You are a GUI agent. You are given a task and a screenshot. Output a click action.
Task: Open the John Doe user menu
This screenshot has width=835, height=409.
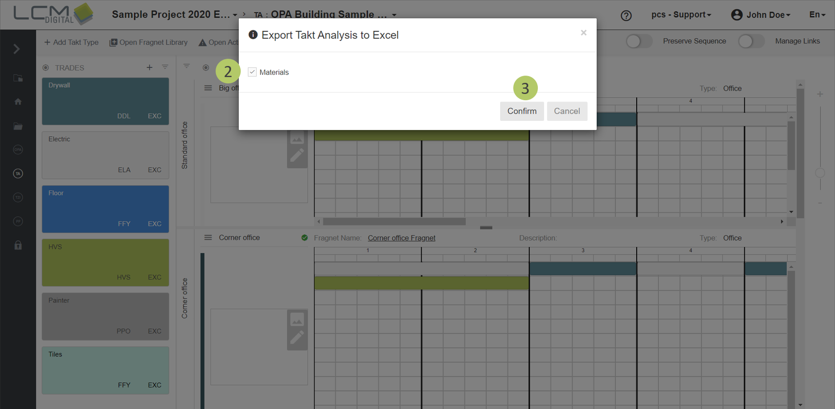point(761,15)
